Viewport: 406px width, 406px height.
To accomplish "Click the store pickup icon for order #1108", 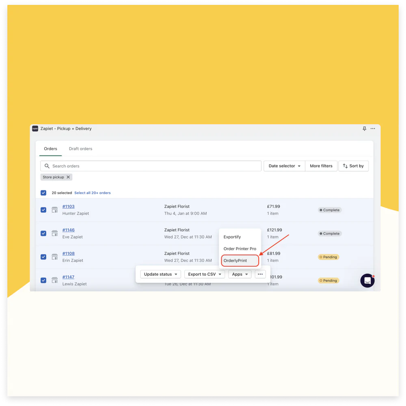I will tap(54, 257).
